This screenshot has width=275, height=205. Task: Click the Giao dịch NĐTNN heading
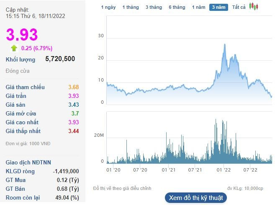point(28,162)
